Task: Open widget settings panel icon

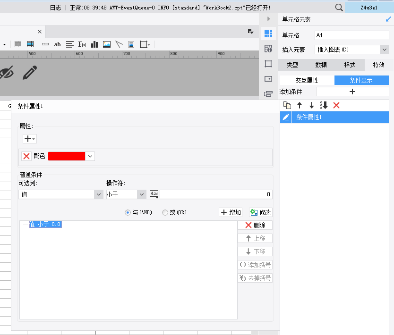Action: pyautogui.click(x=268, y=79)
